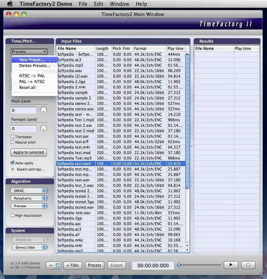Select the Softpedia test 2.aac row
Viewport: 267px width, 279px height.
121,126
